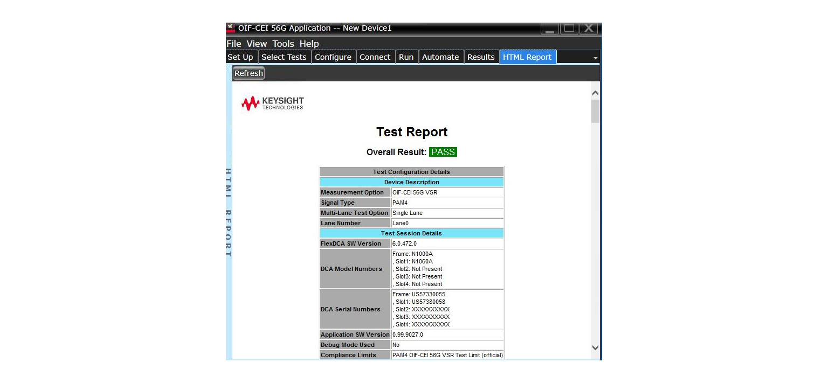This screenshot has width=828, height=383.
Task: Click the Keysight Technologies logo
Action: coord(272,103)
